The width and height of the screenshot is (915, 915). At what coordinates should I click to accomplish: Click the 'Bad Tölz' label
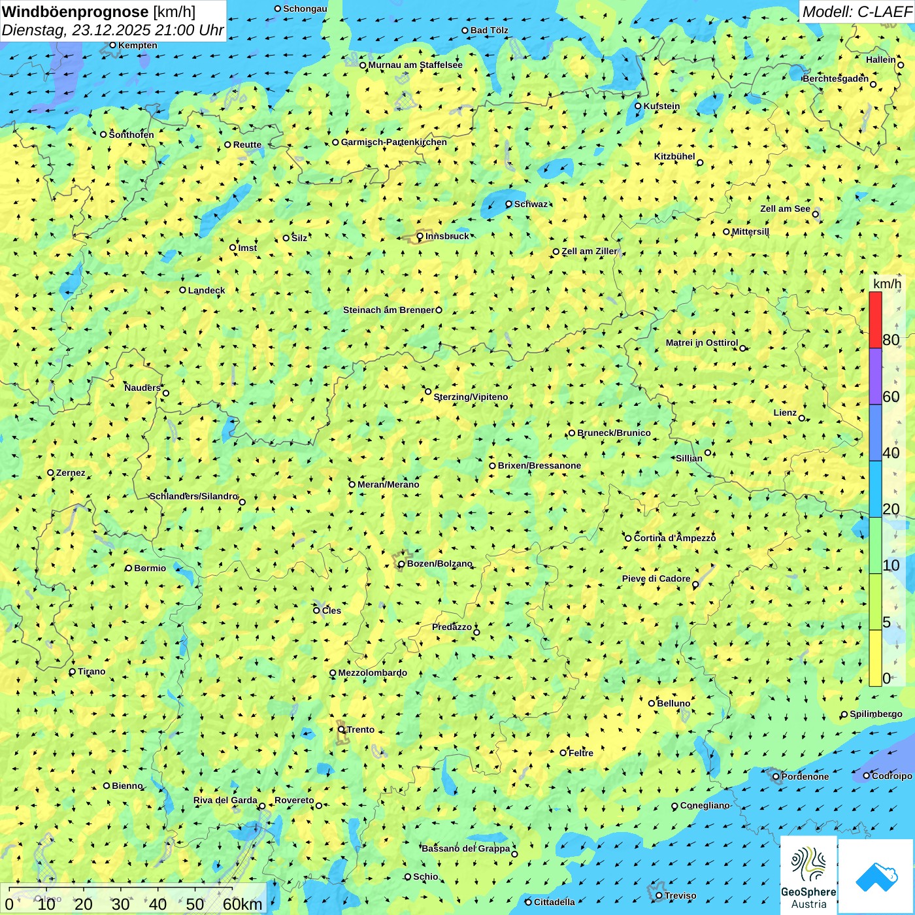pos(490,30)
